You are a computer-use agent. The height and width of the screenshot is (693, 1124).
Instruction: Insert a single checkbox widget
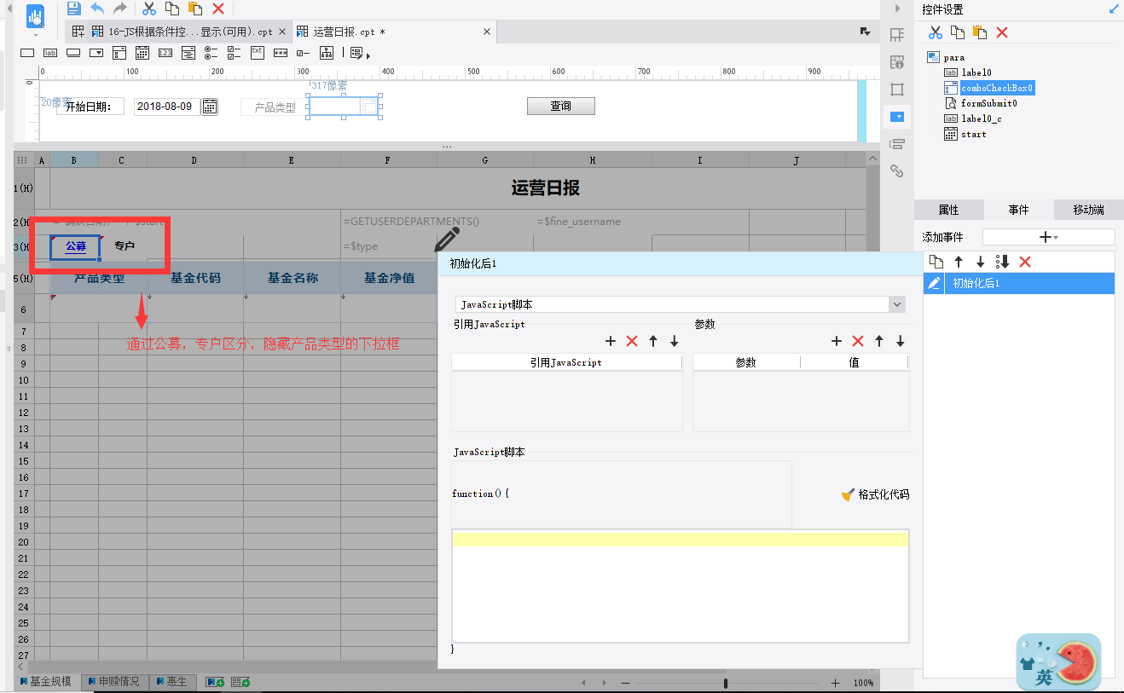(x=303, y=53)
